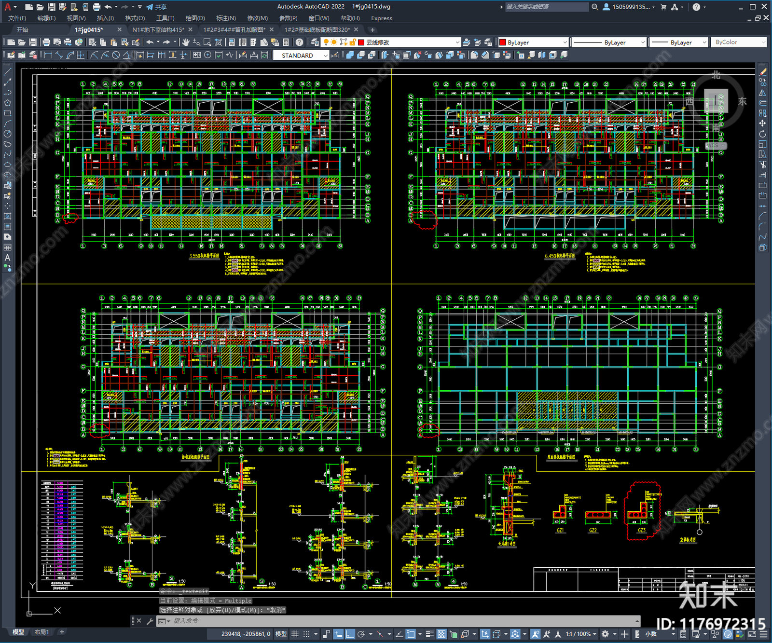Viewport: 772px width, 643px height.
Task: Toggle ortho mode in status bar
Action: [x=350, y=634]
